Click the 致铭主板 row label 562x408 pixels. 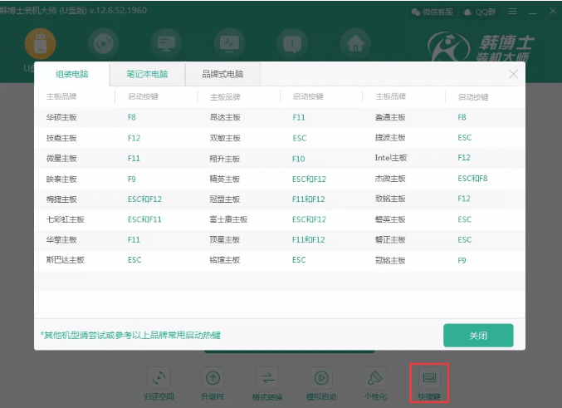pos(390,199)
